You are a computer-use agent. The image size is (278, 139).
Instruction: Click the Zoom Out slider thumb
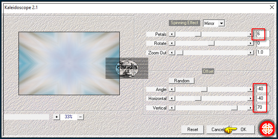[x=180, y=53]
